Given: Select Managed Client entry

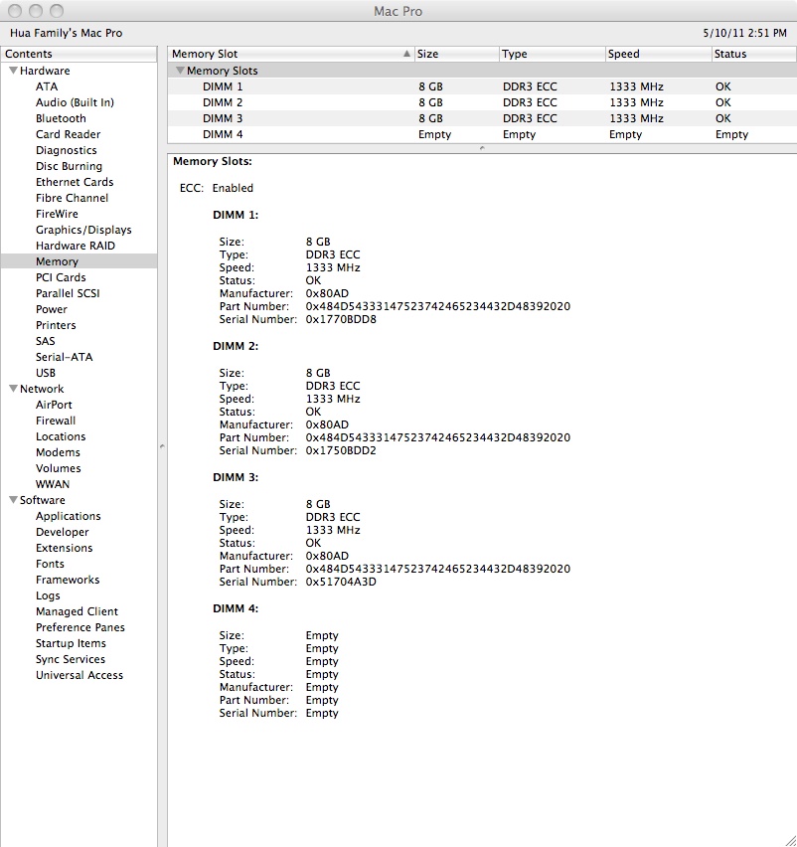Looking at the screenshot, I should [x=77, y=611].
